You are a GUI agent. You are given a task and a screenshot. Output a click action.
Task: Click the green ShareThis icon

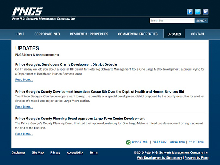pyautogui.click(x=129, y=142)
